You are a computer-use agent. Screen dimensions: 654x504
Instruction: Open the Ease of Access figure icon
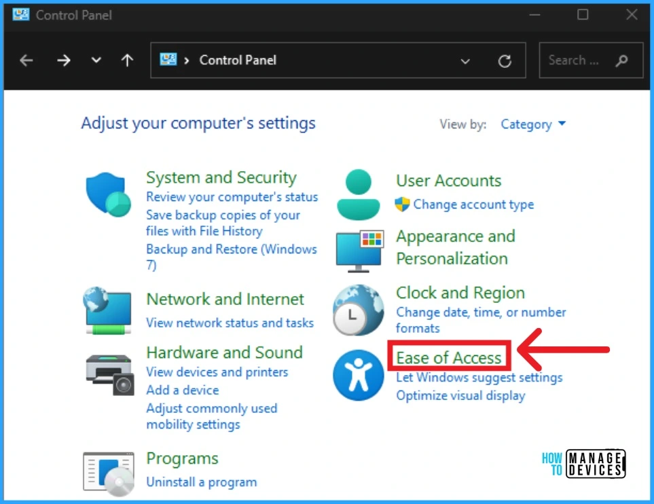coord(359,375)
